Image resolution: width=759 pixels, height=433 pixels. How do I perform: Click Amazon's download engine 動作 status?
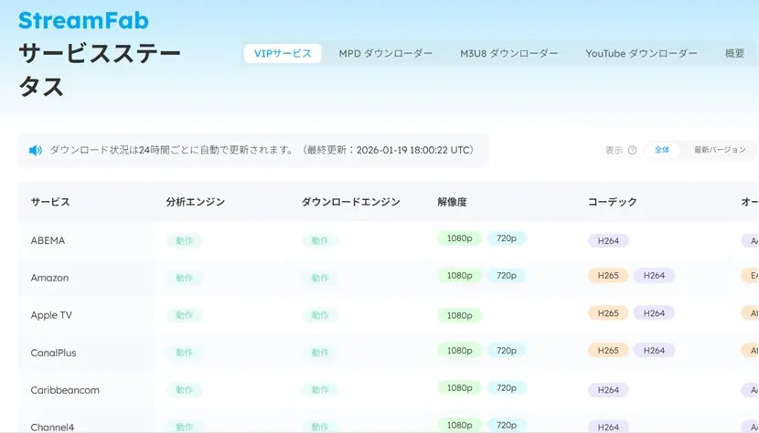tap(319, 278)
